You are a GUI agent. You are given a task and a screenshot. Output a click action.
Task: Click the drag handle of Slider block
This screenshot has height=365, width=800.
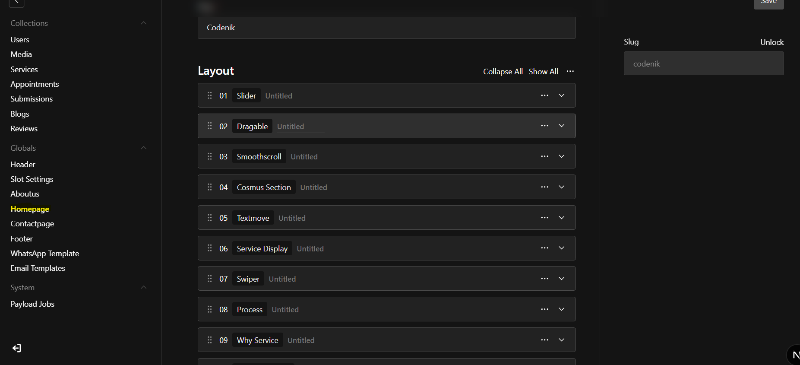pyautogui.click(x=210, y=95)
